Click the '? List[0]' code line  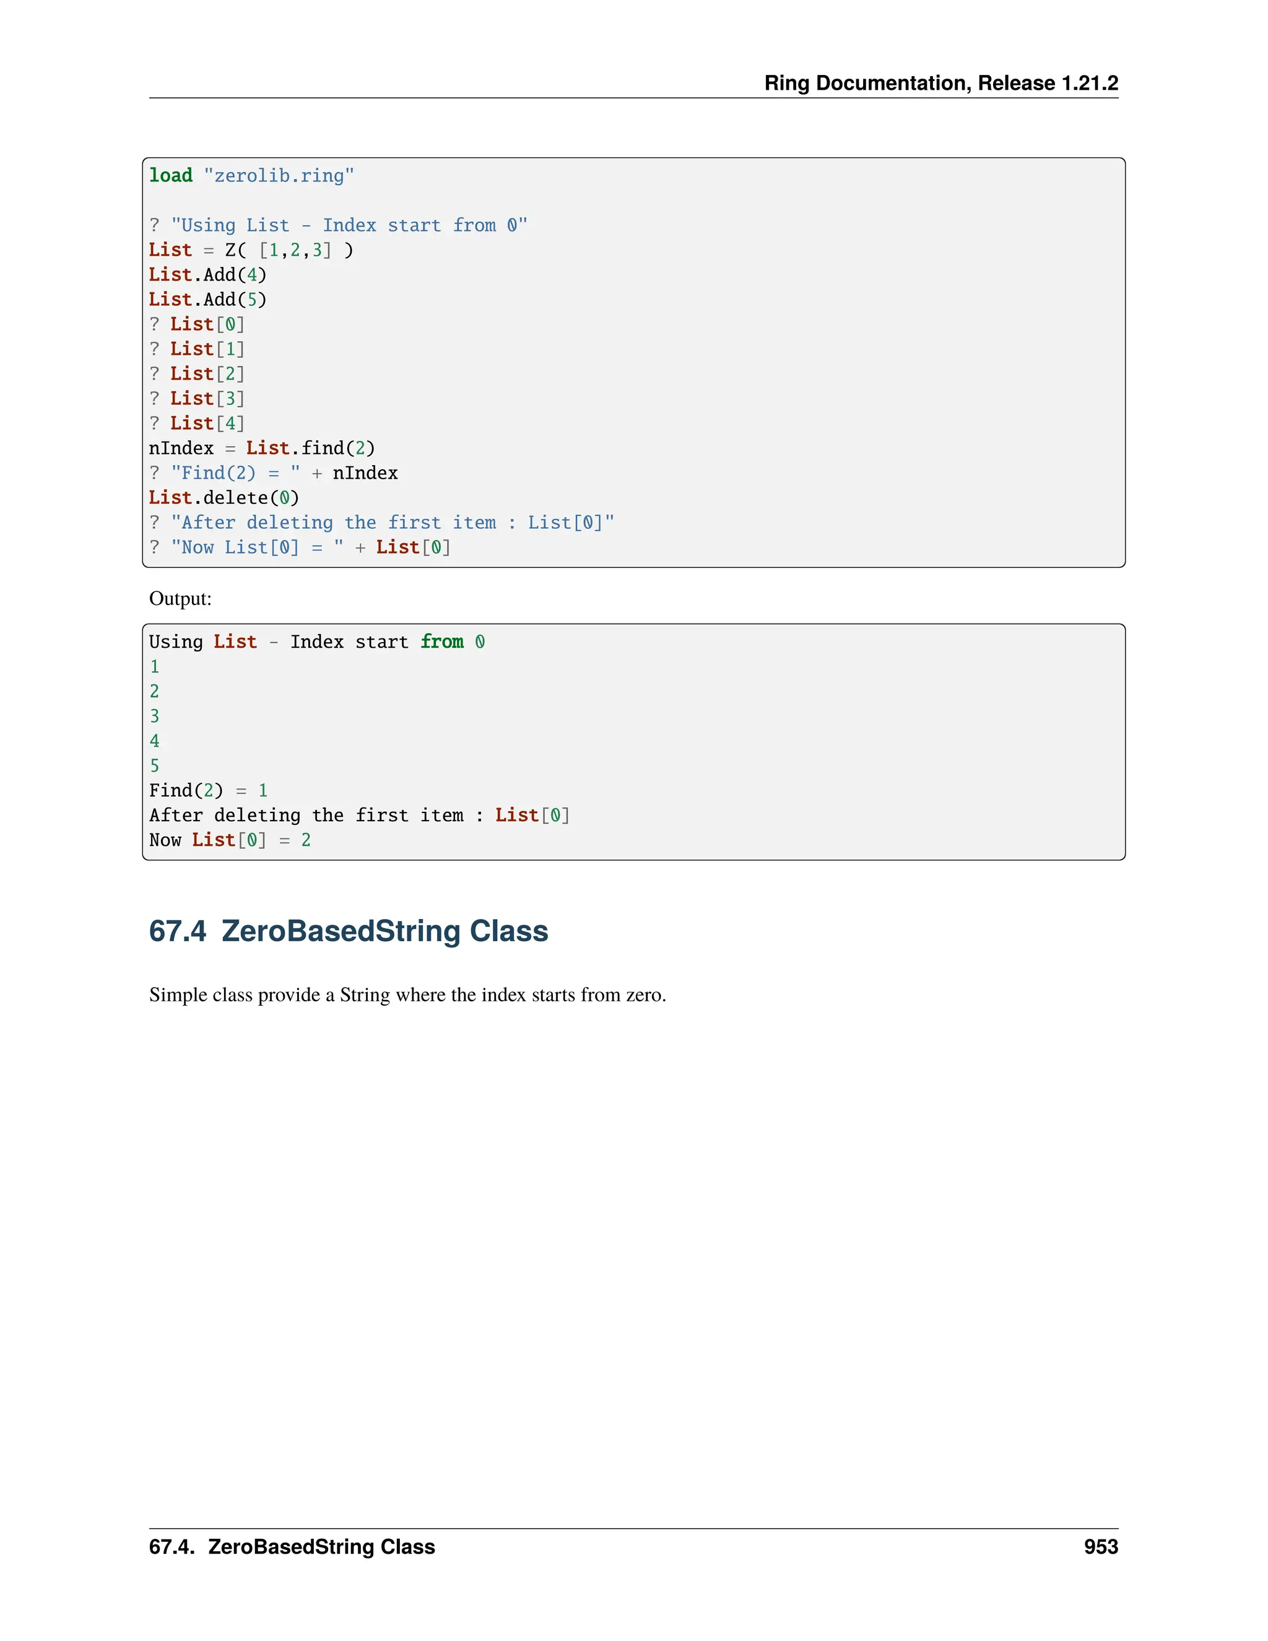(x=197, y=324)
